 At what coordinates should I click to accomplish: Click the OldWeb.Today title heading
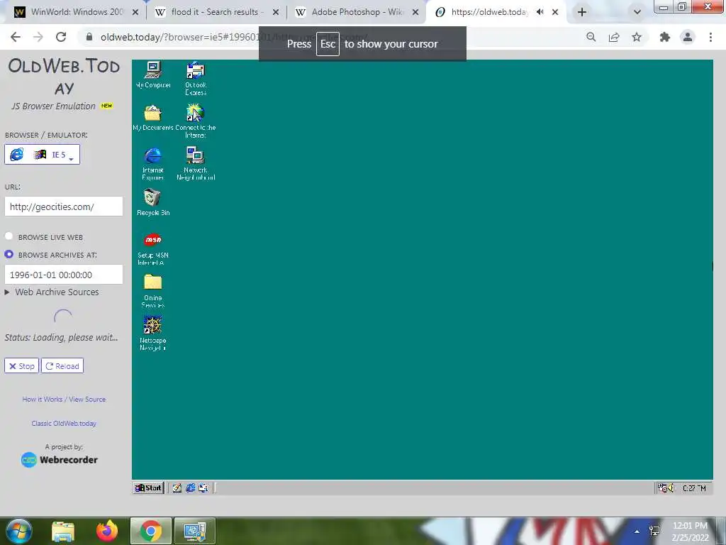pyautogui.click(x=64, y=77)
